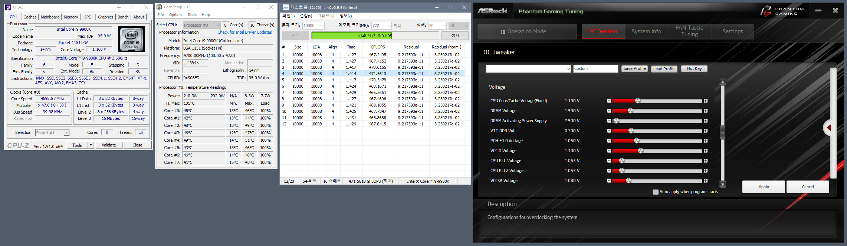Open the Bench tab in CPU-Z
The width and height of the screenshot is (847, 246).
123,17
